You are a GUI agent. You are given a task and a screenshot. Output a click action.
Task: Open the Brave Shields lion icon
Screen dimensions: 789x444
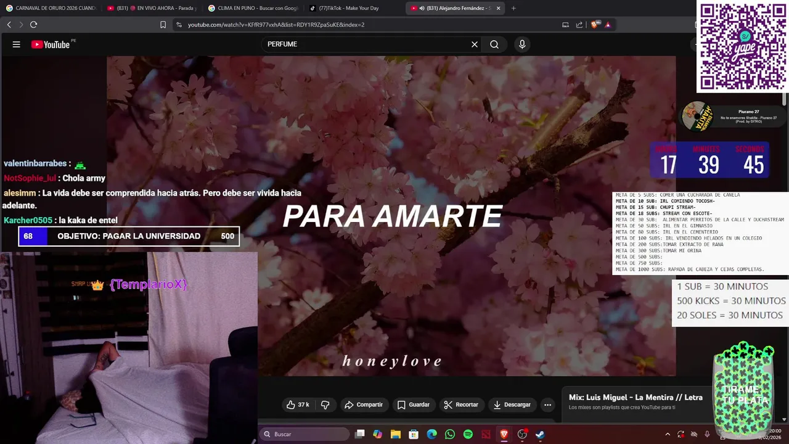[595, 25]
